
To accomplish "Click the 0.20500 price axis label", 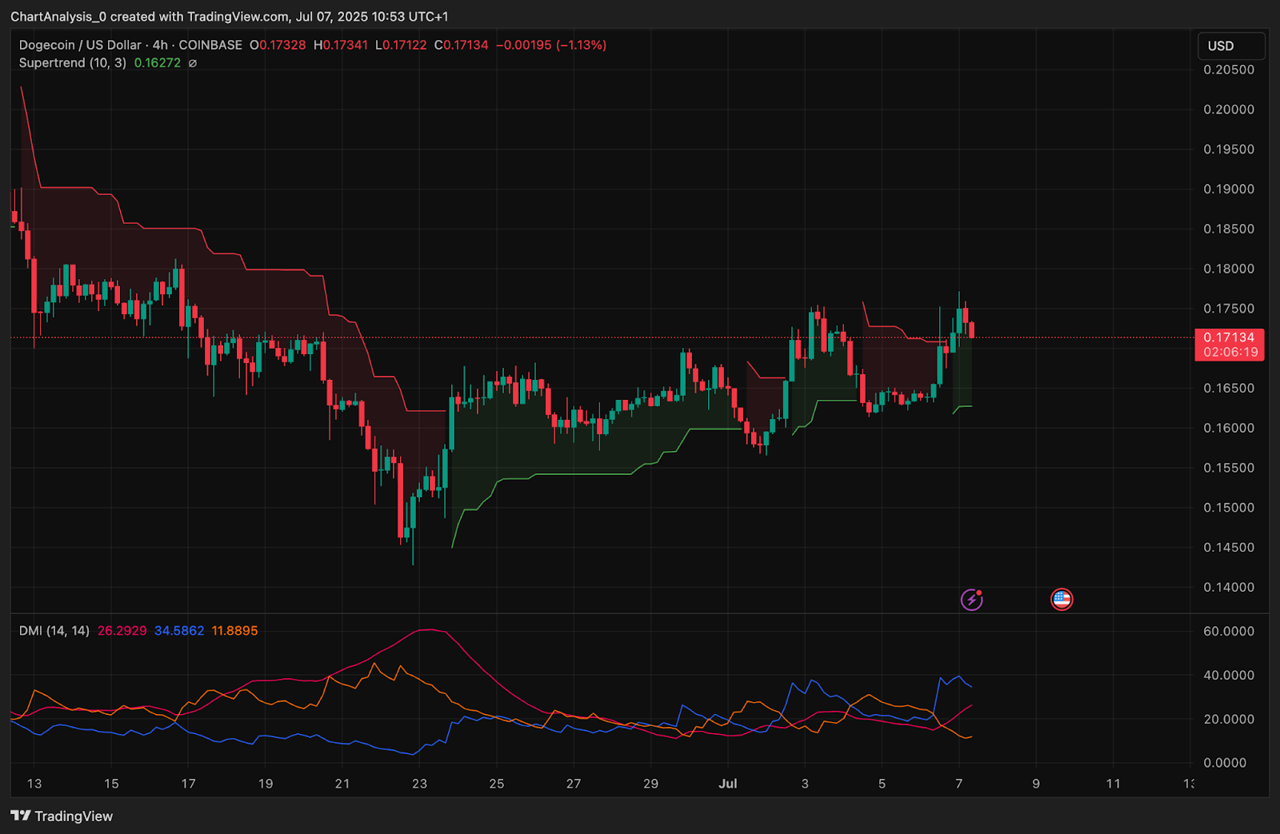I will click(x=1229, y=70).
